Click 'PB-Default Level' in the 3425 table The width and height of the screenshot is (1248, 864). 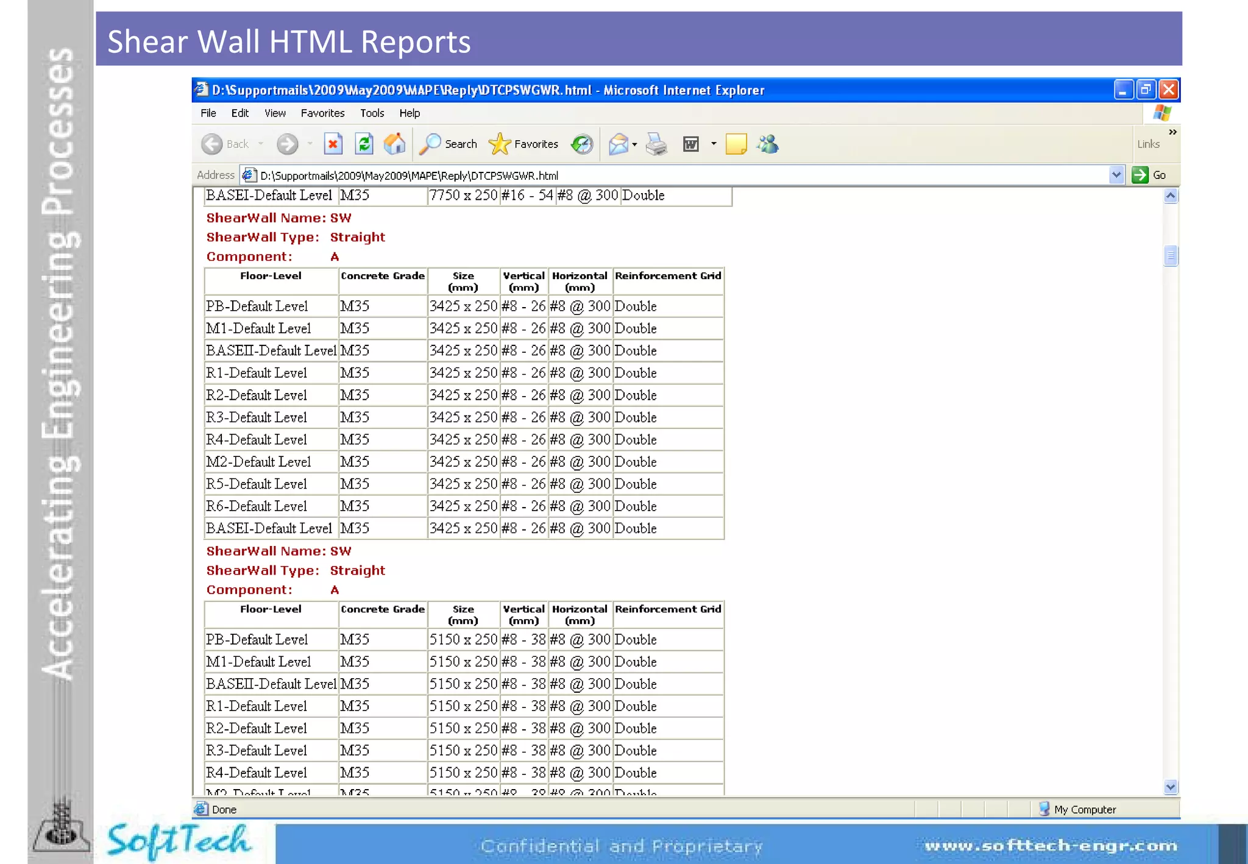[x=257, y=306]
